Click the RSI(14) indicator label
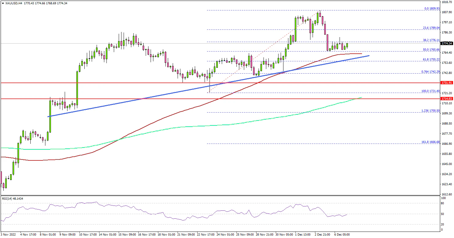Viewport: 454px width, 238px height. tap(12, 199)
